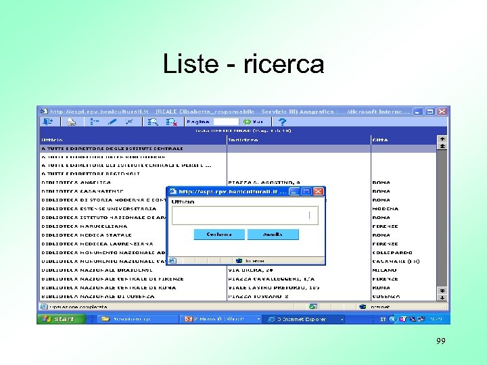Click the Ufficio column header

(133, 140)
